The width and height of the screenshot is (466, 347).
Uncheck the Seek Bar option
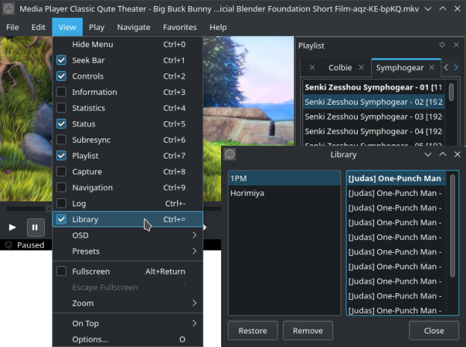pyautogui.click(x=61, y=61)
